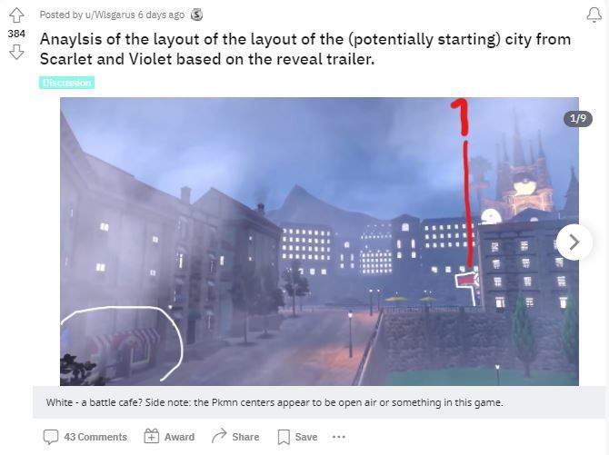Give an Award to this post
This screenshot has height=455, width=609.
click(169, 437)
